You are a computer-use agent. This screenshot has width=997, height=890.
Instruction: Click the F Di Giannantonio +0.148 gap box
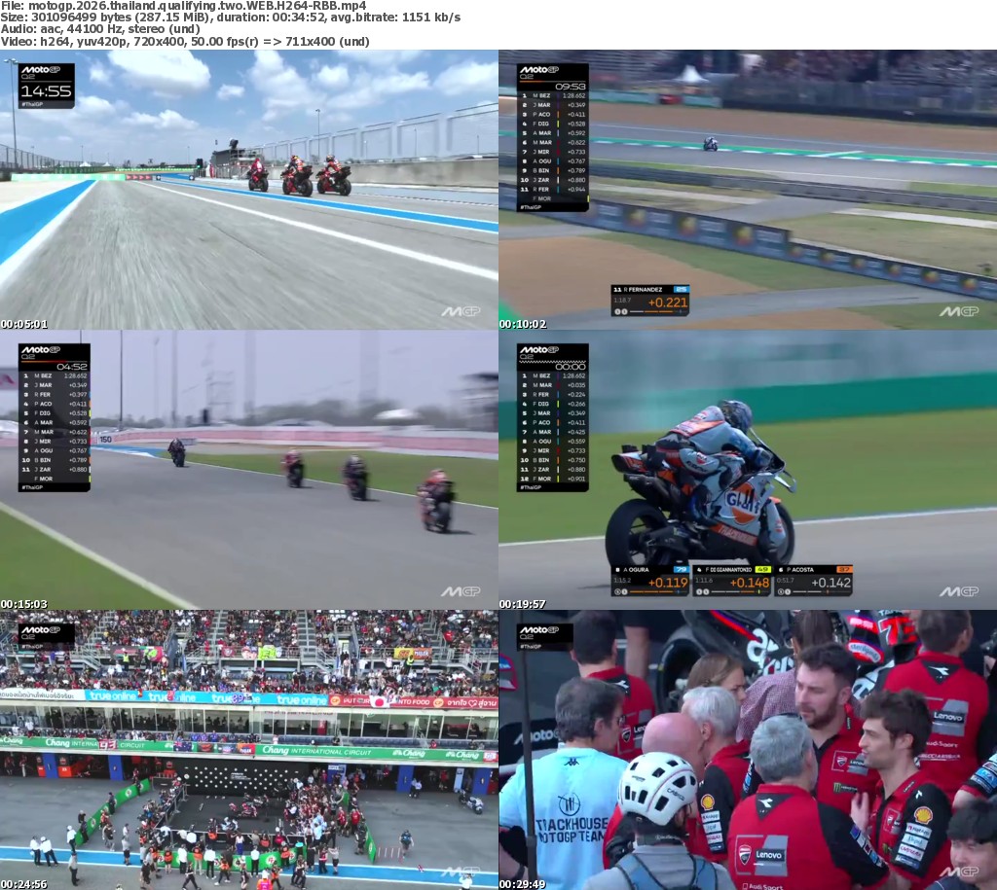(x=732, y=581)
